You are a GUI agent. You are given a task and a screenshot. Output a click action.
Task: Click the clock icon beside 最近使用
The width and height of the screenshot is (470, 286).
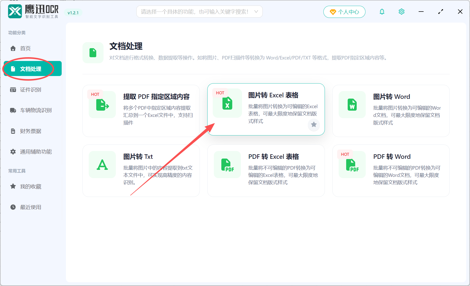(x=13, y=207)
